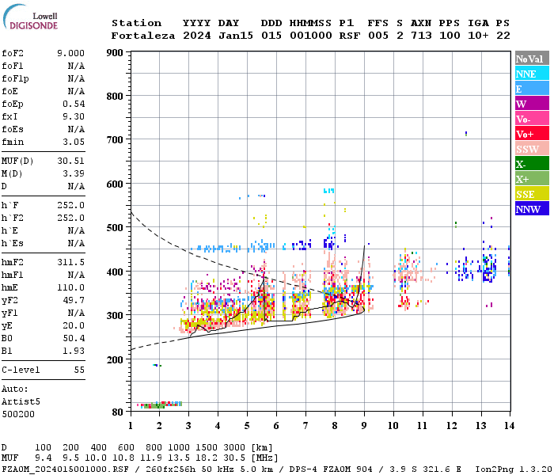Screen dimensions: 554x475
Task: Click the IGA value 10+
Action: coord(478,36)
